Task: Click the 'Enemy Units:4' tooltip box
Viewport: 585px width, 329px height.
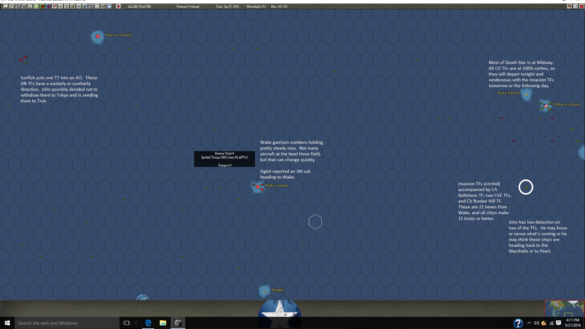Action: click(x=225, y=159)
